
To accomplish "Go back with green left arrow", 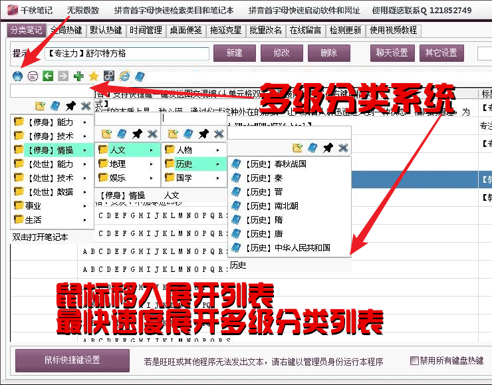I will (48, 76).
